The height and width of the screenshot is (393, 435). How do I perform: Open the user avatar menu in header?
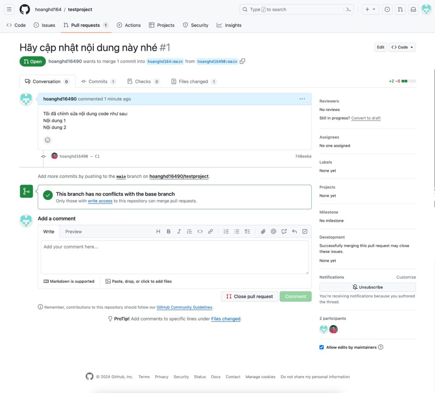[x=426, y=9]
